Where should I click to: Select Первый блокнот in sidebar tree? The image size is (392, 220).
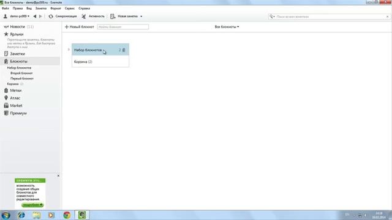[22, 79]
